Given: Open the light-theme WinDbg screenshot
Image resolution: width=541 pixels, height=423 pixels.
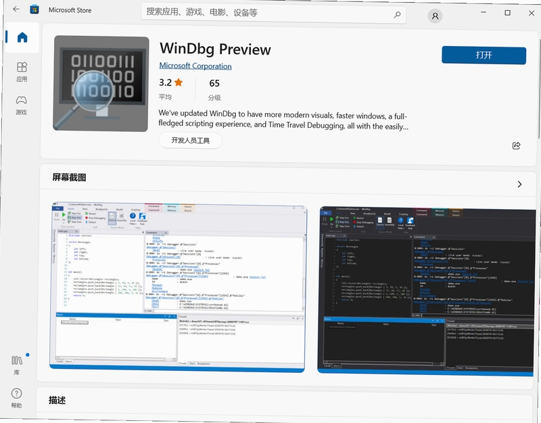Looking at the screenshot, I should tap(178, 287).
